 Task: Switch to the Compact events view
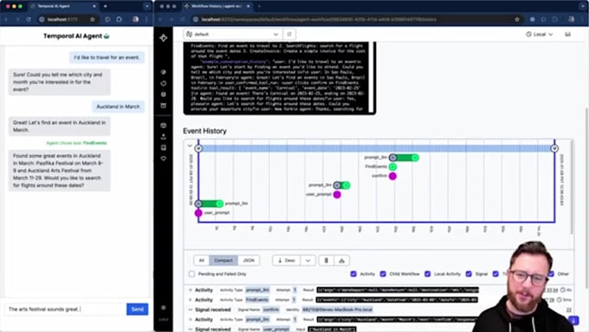[223, 260]
